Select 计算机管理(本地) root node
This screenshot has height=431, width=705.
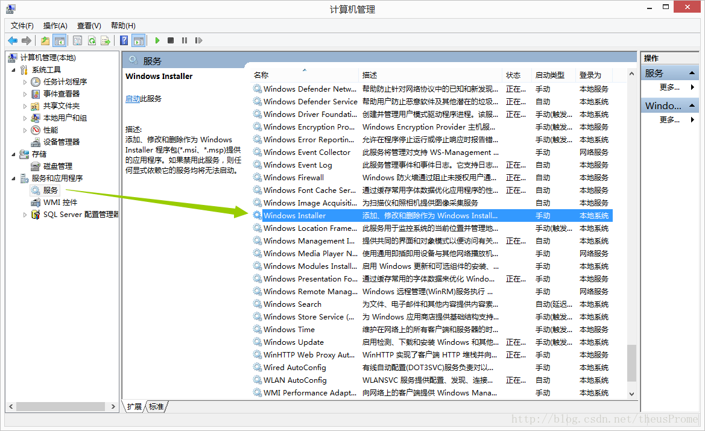(x=48, y=57)
